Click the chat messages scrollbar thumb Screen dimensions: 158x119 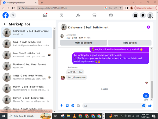click(152, 90)
